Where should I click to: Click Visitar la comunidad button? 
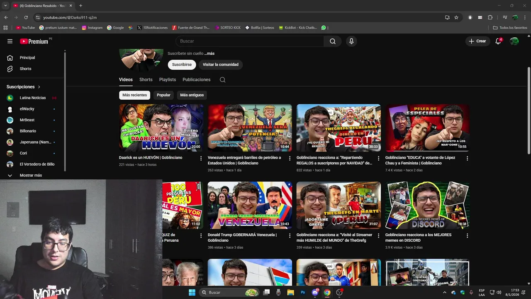tap(221, 65)
